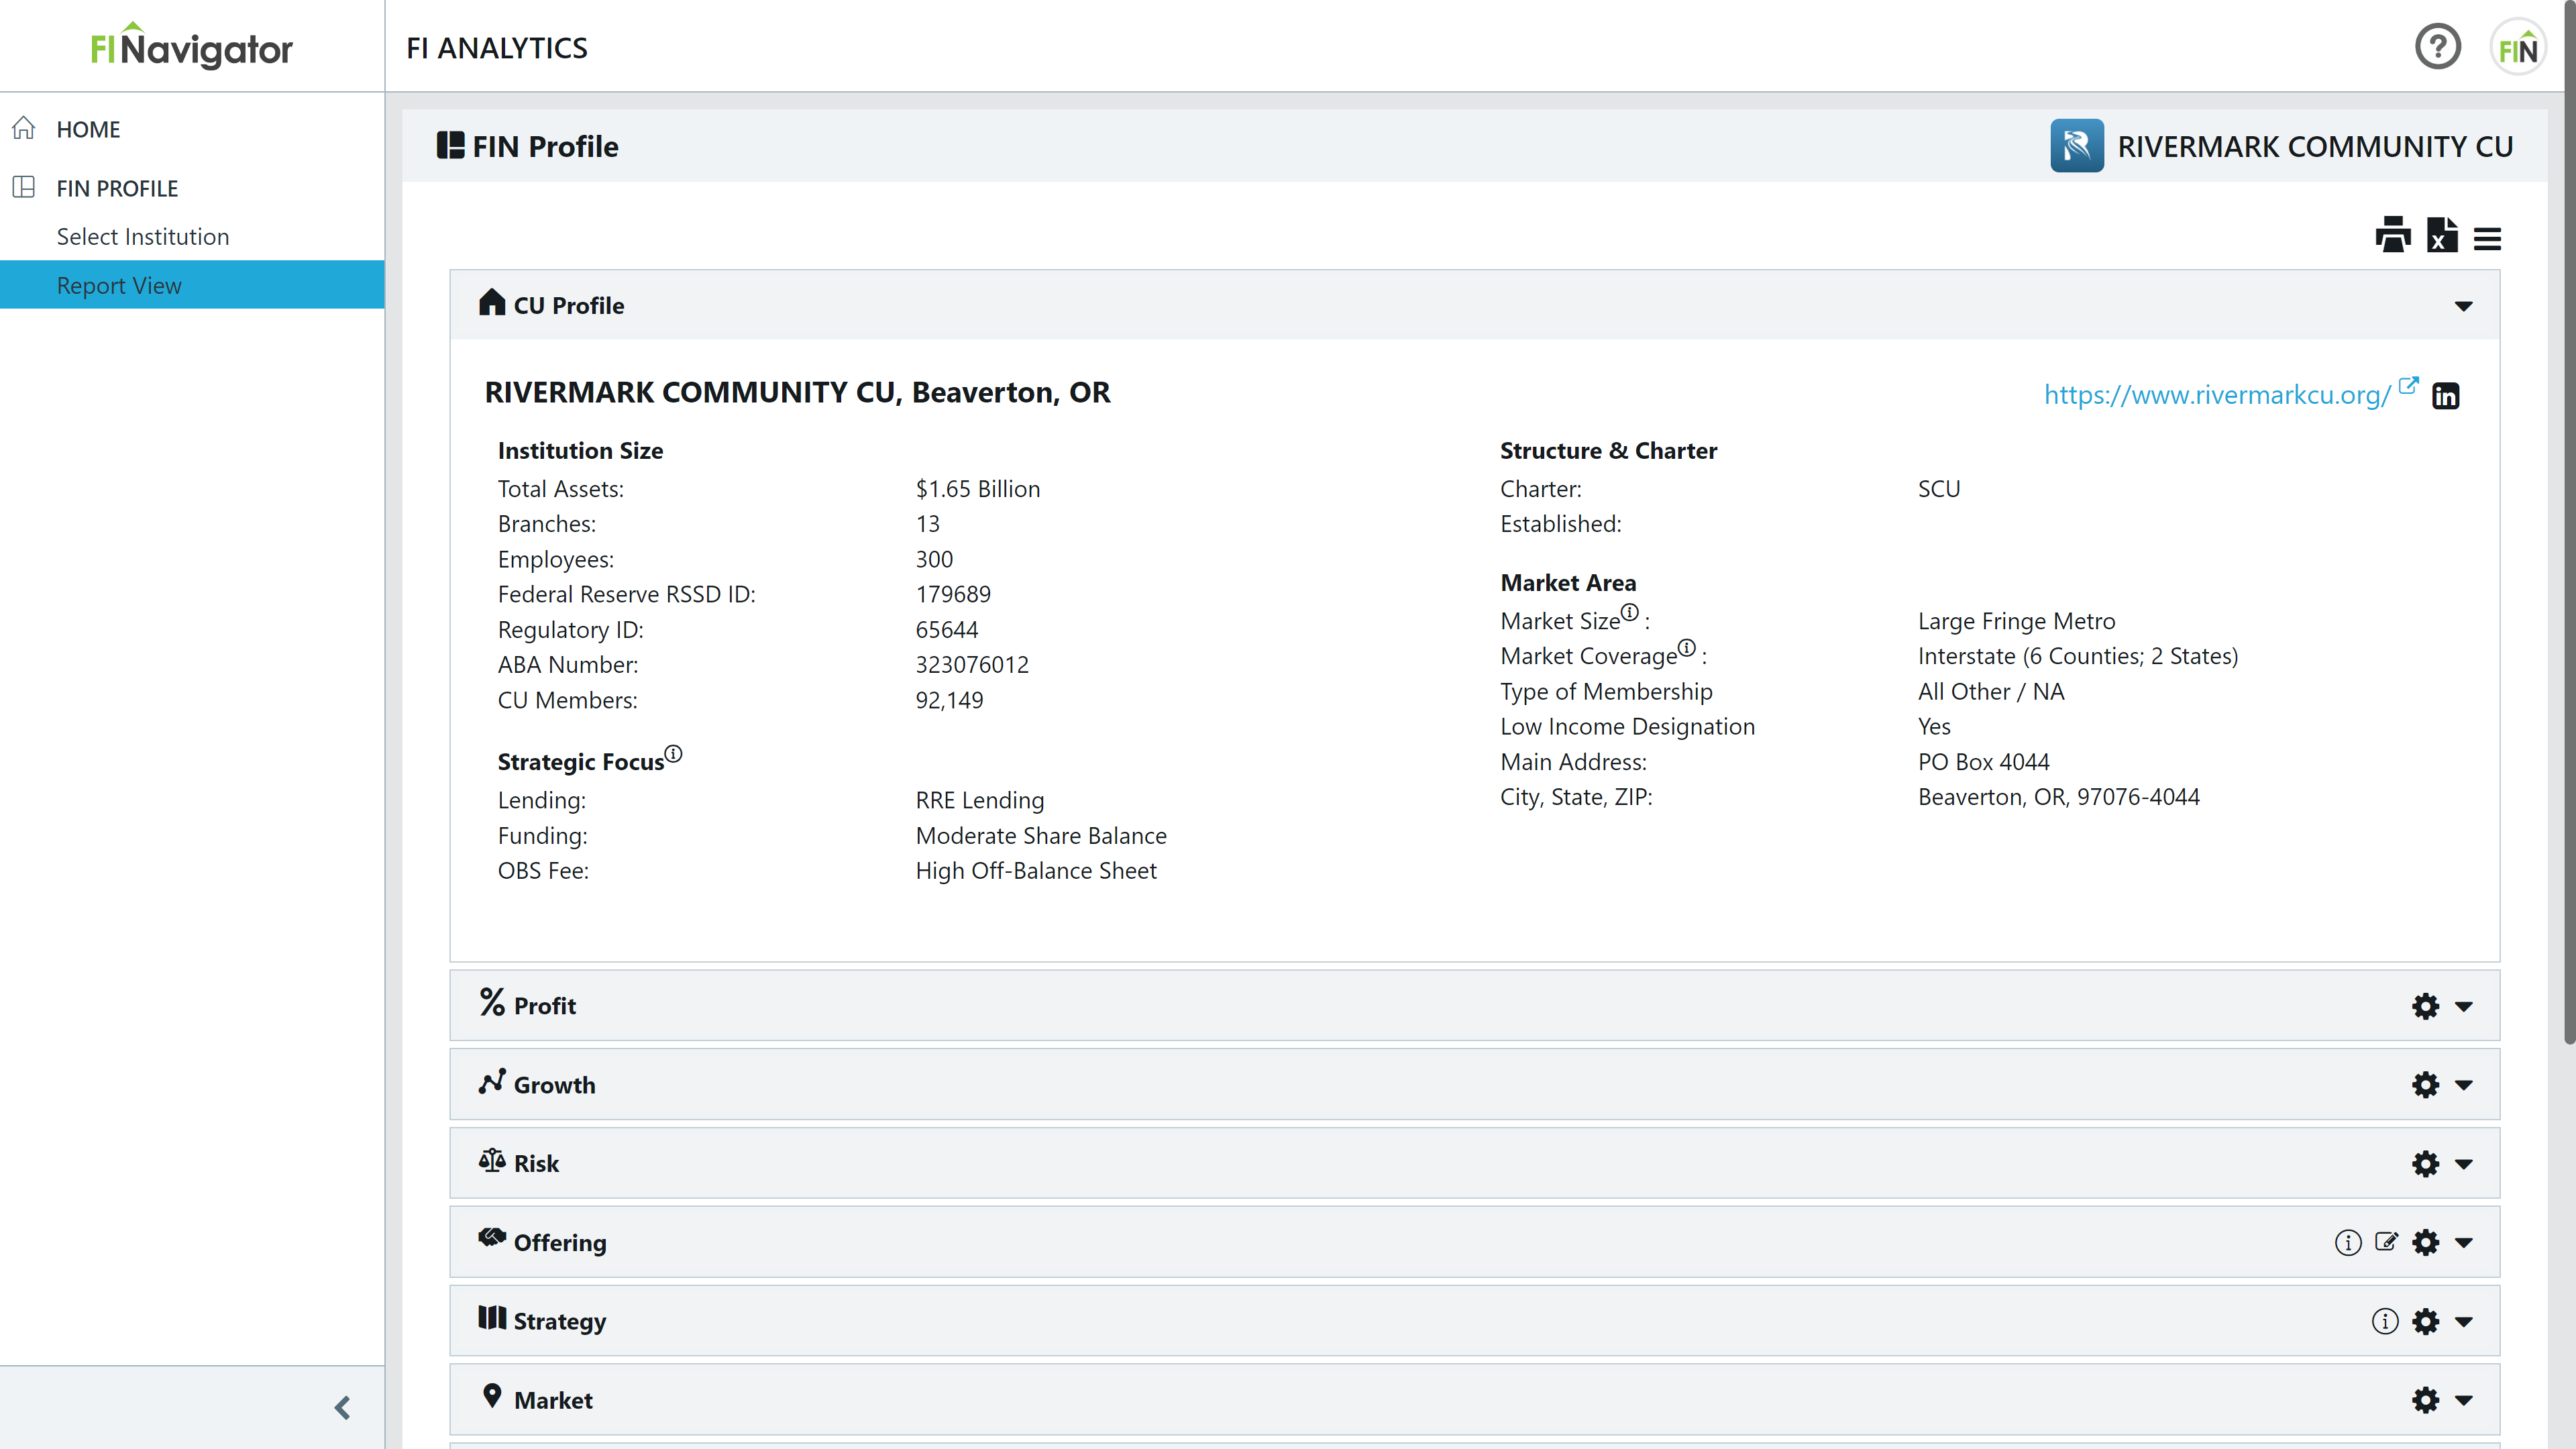Open Profit section settings gear
Screen dimensions: 2576x1449
click(2425, 1006)
